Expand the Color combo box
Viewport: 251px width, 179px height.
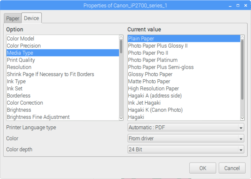click(x=186, y=138)
